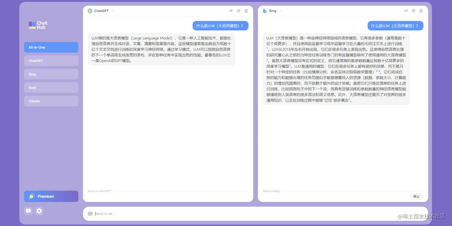Stop the Bing response with 停止

[x=416, y=196]
